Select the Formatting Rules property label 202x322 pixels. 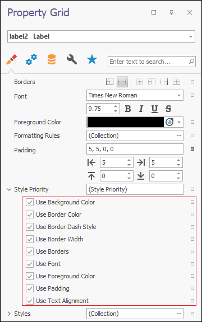pyautogui.click(x=37, y=136)
